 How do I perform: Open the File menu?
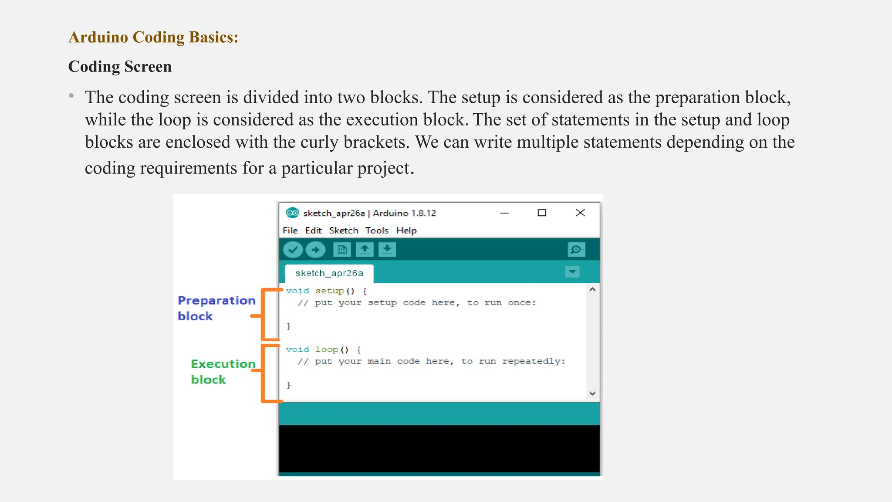pyautogui.click(x=290, y=231)
